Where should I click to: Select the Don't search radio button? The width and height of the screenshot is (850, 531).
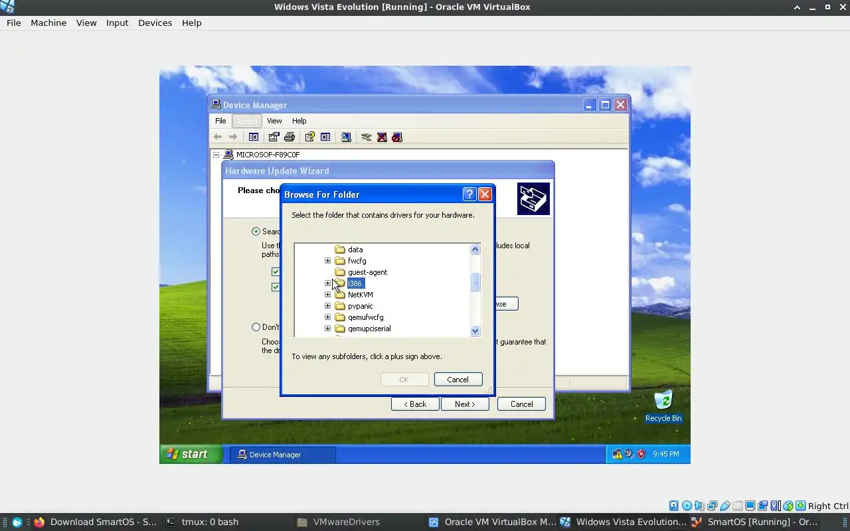point(256,327)
